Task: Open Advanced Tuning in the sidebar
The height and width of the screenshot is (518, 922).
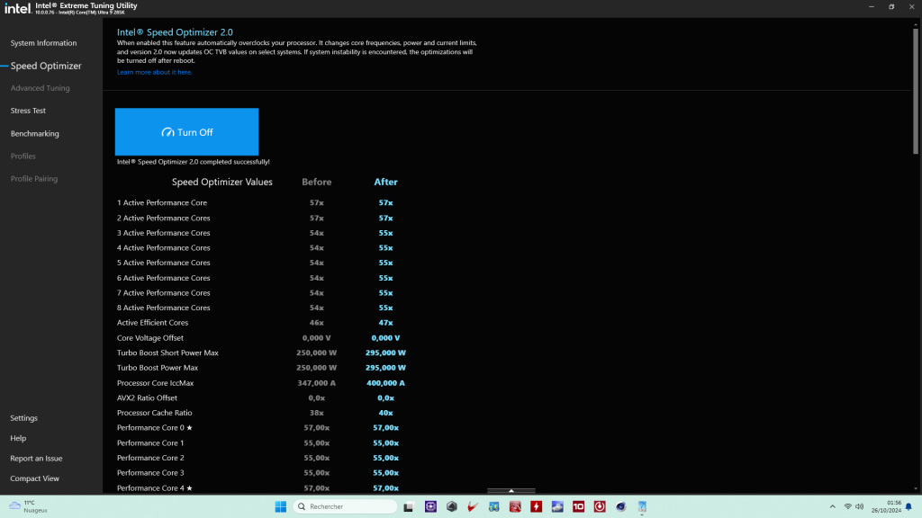Action: coord(40,88)
